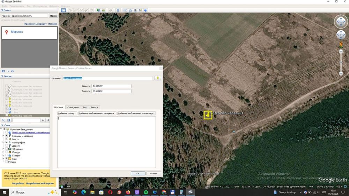
Task: Select the Описание tab
Action: click(x=59, y=107)
